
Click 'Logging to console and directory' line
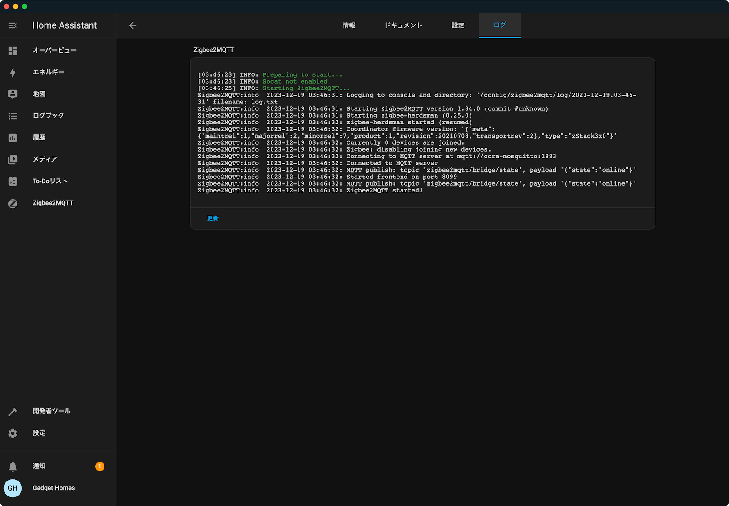[x=417, y=98]
